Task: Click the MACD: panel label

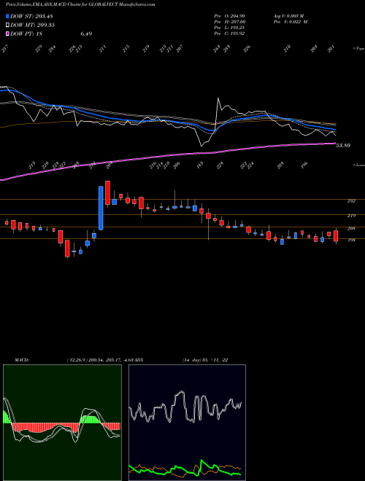Action: coord(22,360)
